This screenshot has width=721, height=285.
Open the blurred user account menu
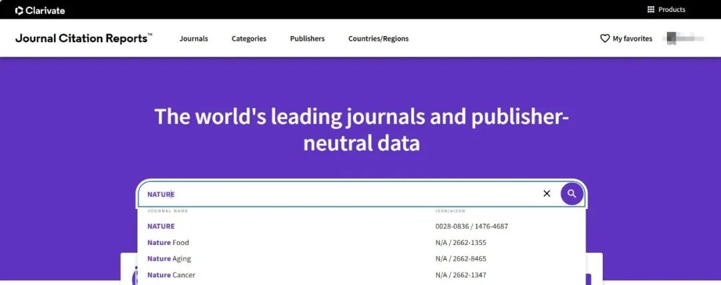[685, 39]
